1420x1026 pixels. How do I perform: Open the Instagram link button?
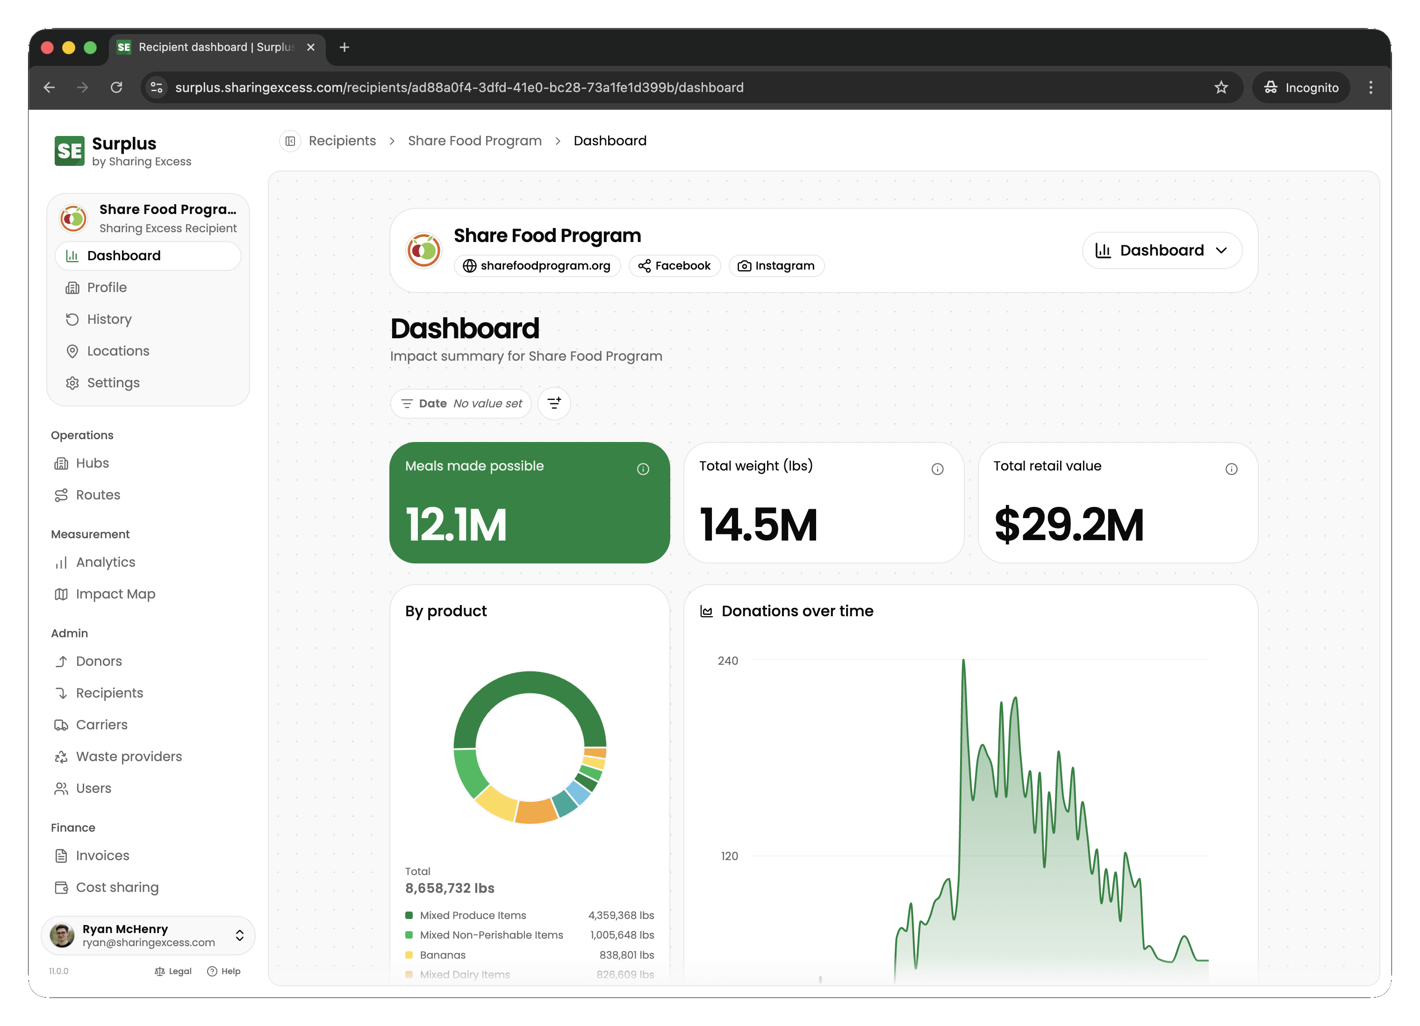coord(776,265)
